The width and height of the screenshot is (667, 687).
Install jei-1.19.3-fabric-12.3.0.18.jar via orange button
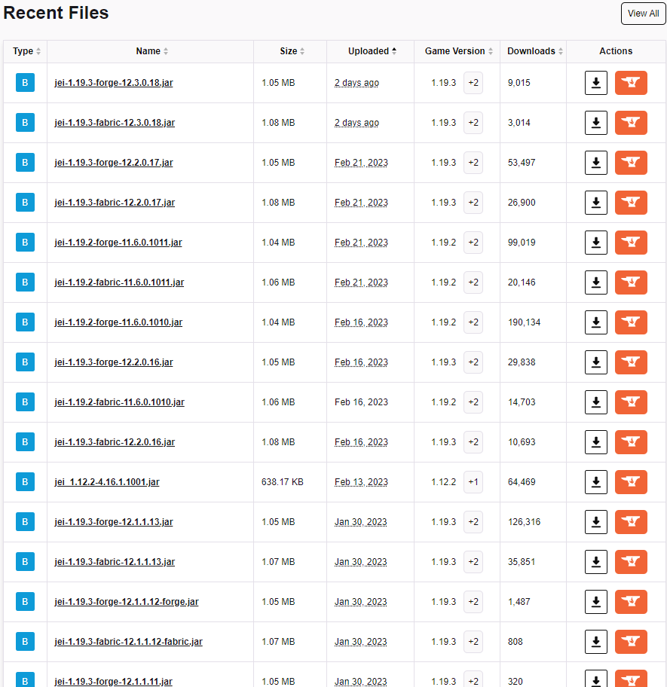click(x=631, y=123)
